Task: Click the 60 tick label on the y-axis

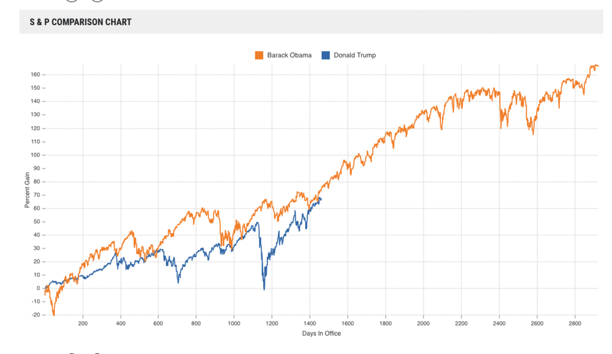Action: pos(36,208)
